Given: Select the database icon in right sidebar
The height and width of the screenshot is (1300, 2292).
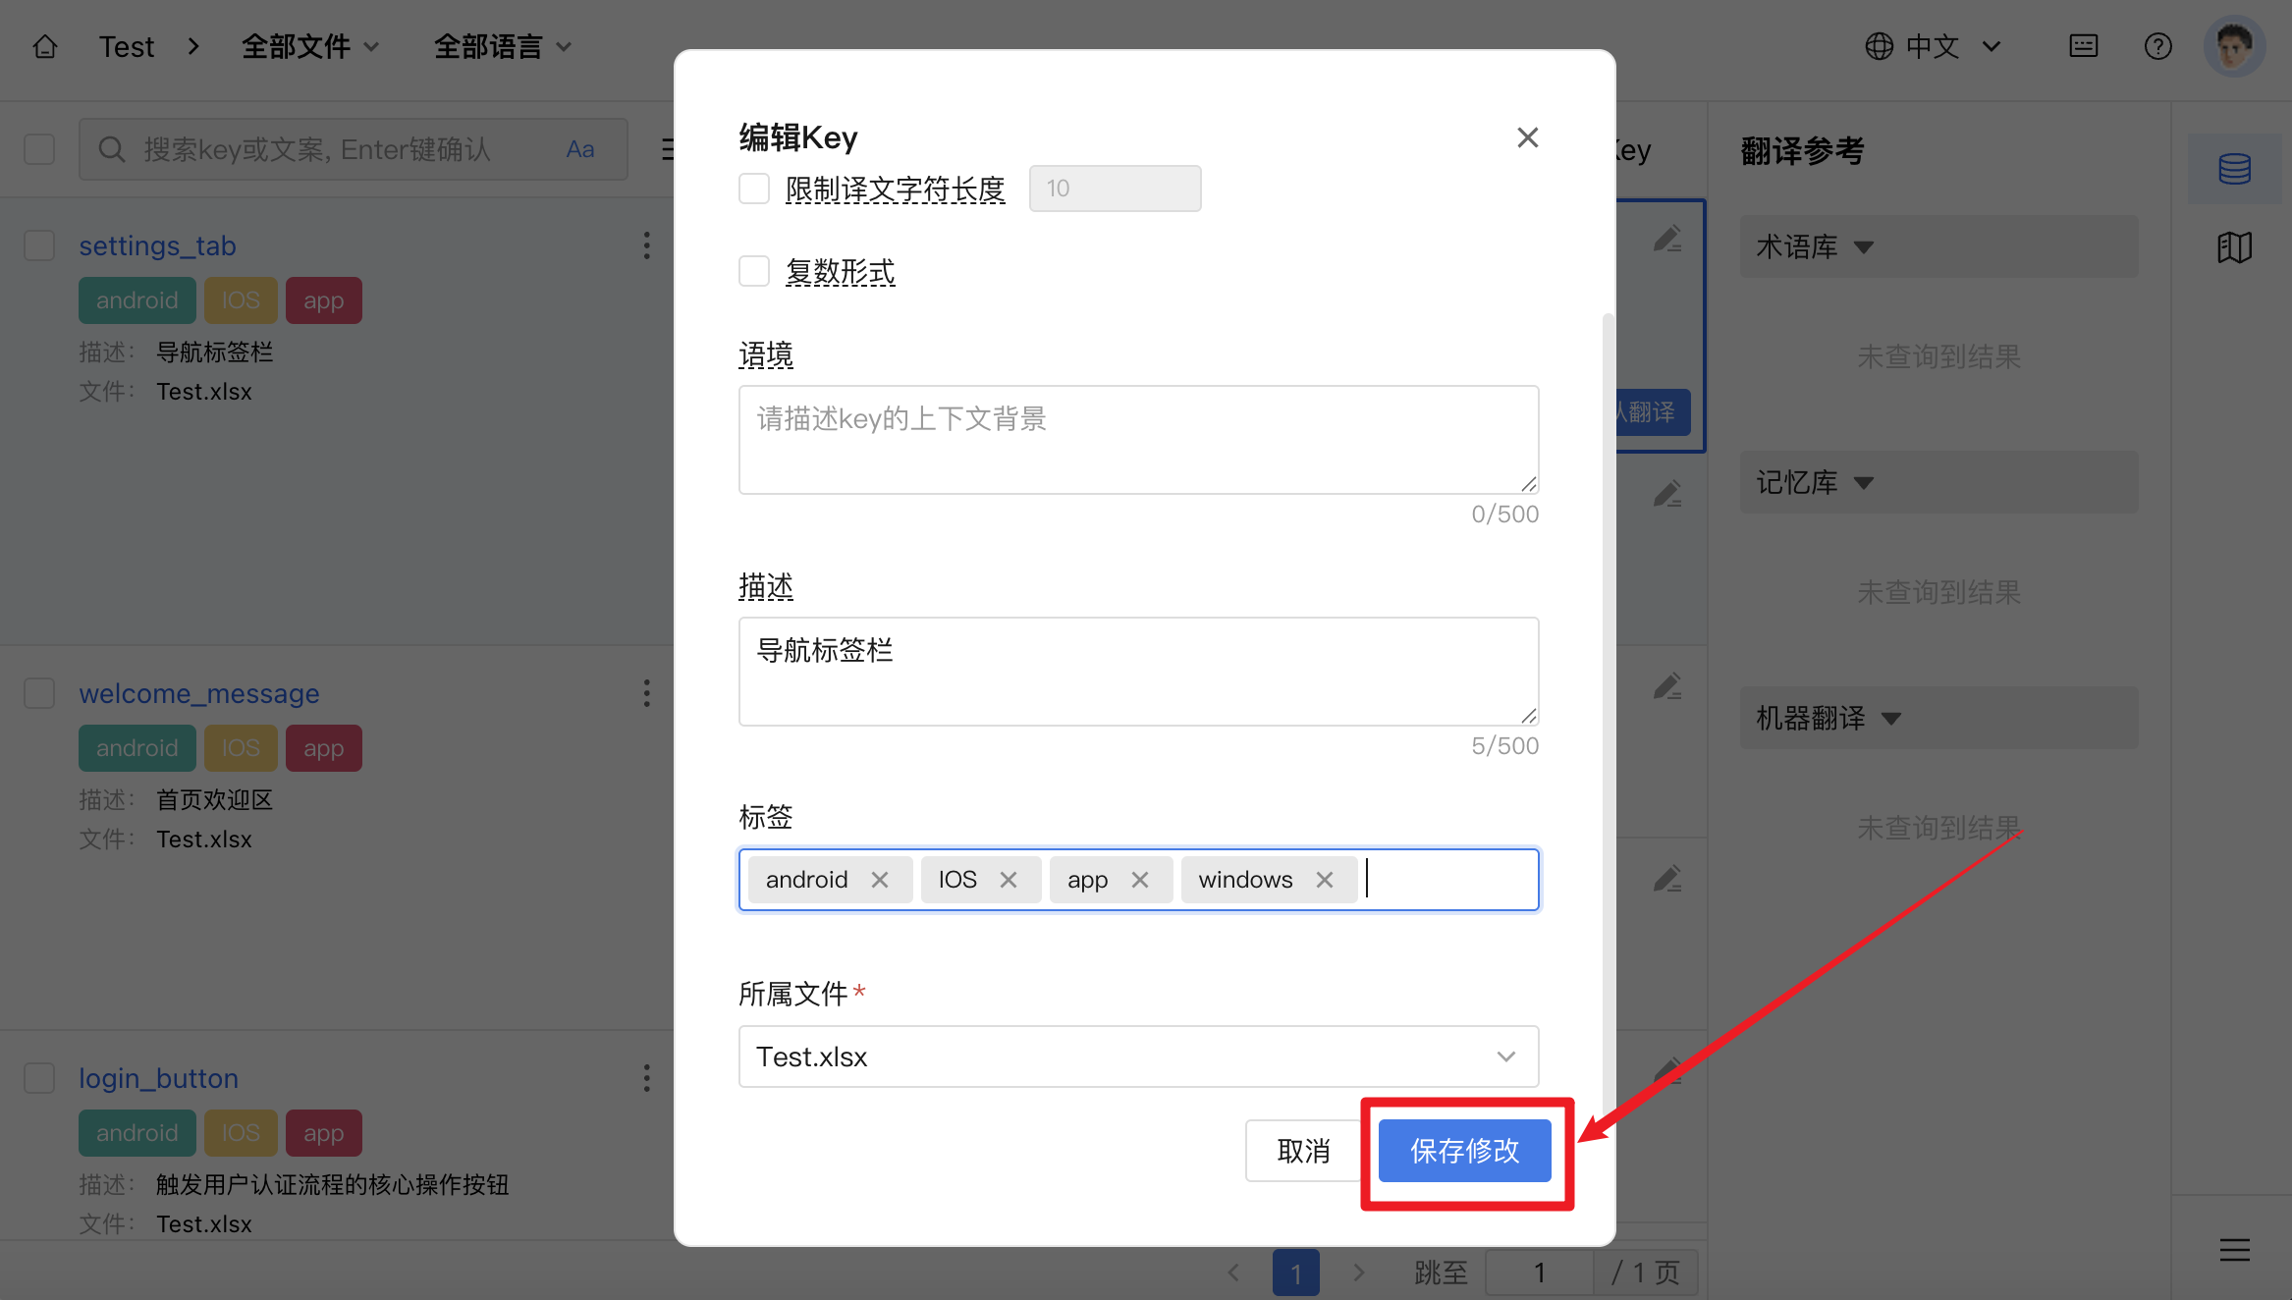Looking at the screenshot, I should [x=2234, y=169].
